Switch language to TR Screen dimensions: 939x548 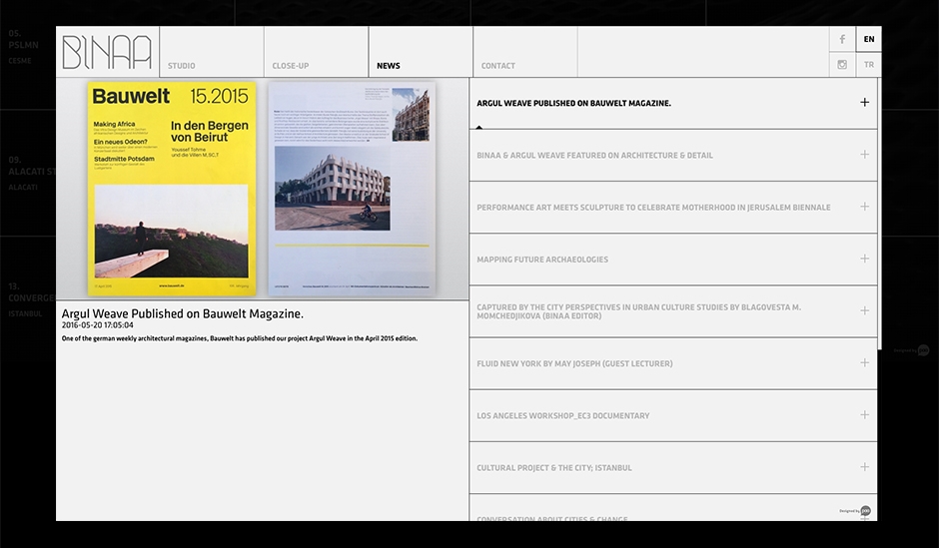869,65
